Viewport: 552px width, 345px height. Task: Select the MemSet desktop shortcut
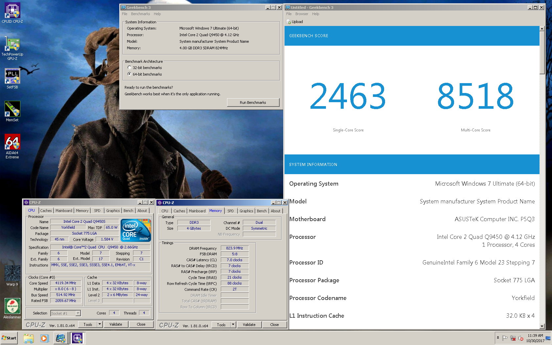point(12,111)
